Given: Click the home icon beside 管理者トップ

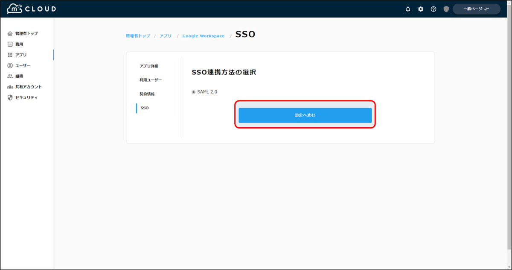Looking at the screenshot, I should (10, 33).
